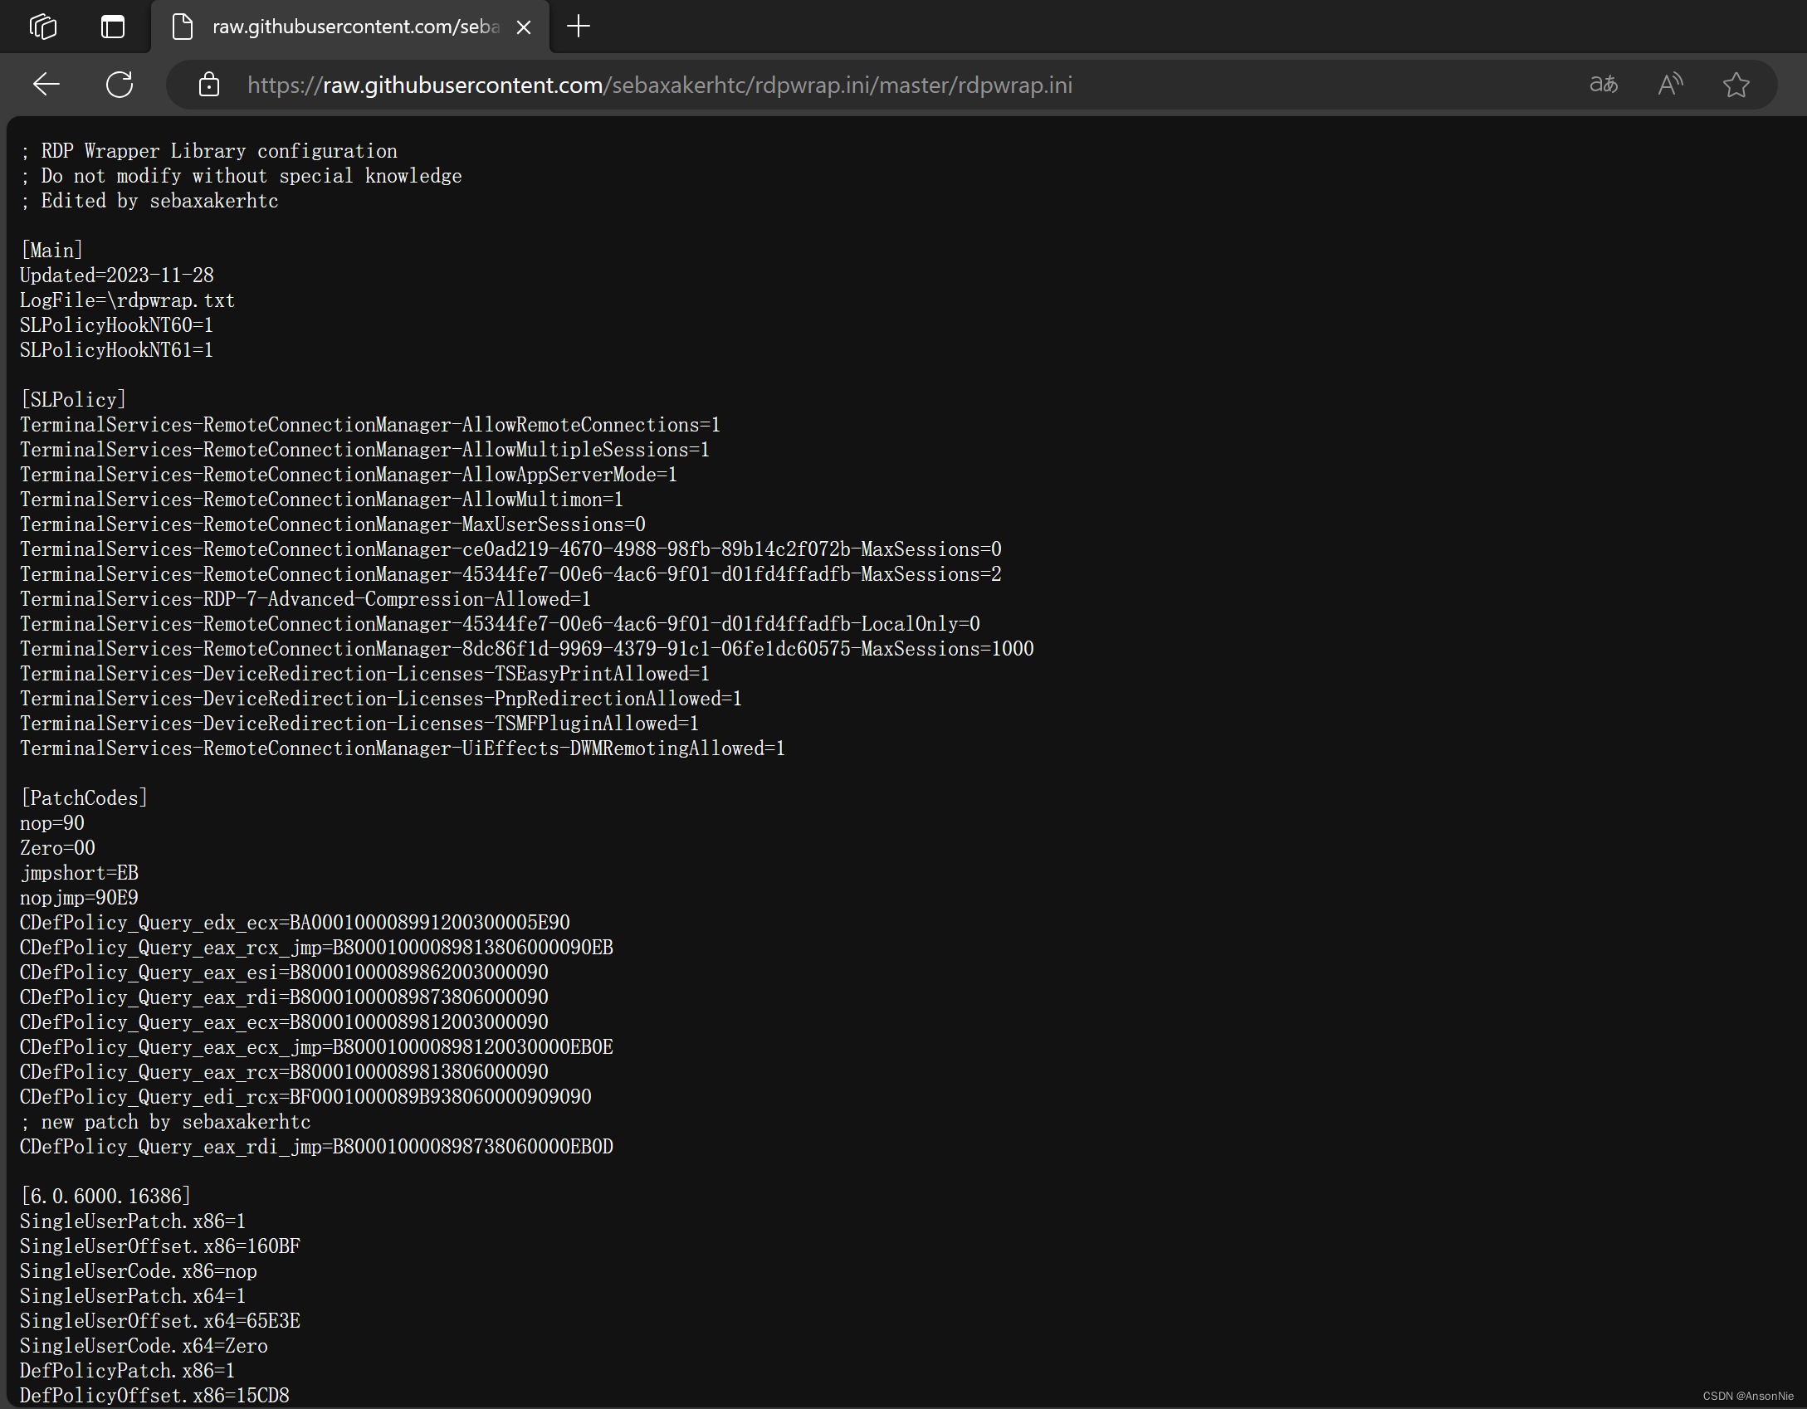Click the 'SingleUserOffset.x86=160BF' line

pyautogui.click(x=160, y=1246)
